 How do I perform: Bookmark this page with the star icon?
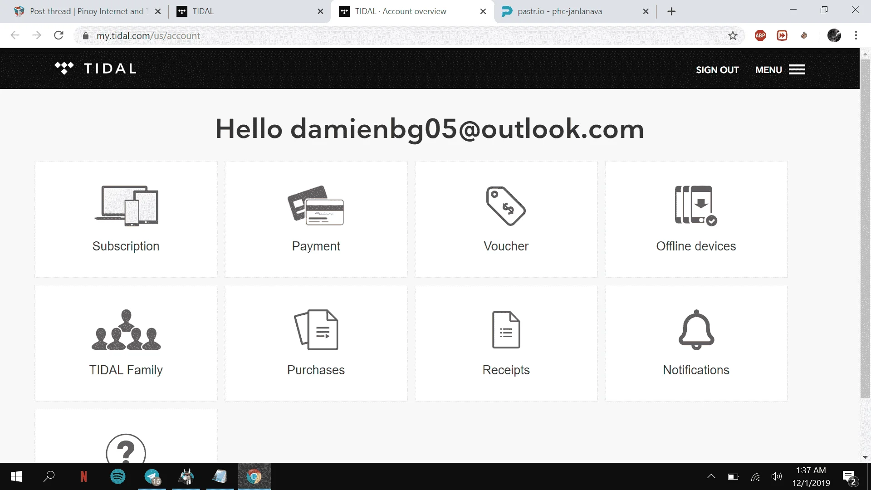733,35
